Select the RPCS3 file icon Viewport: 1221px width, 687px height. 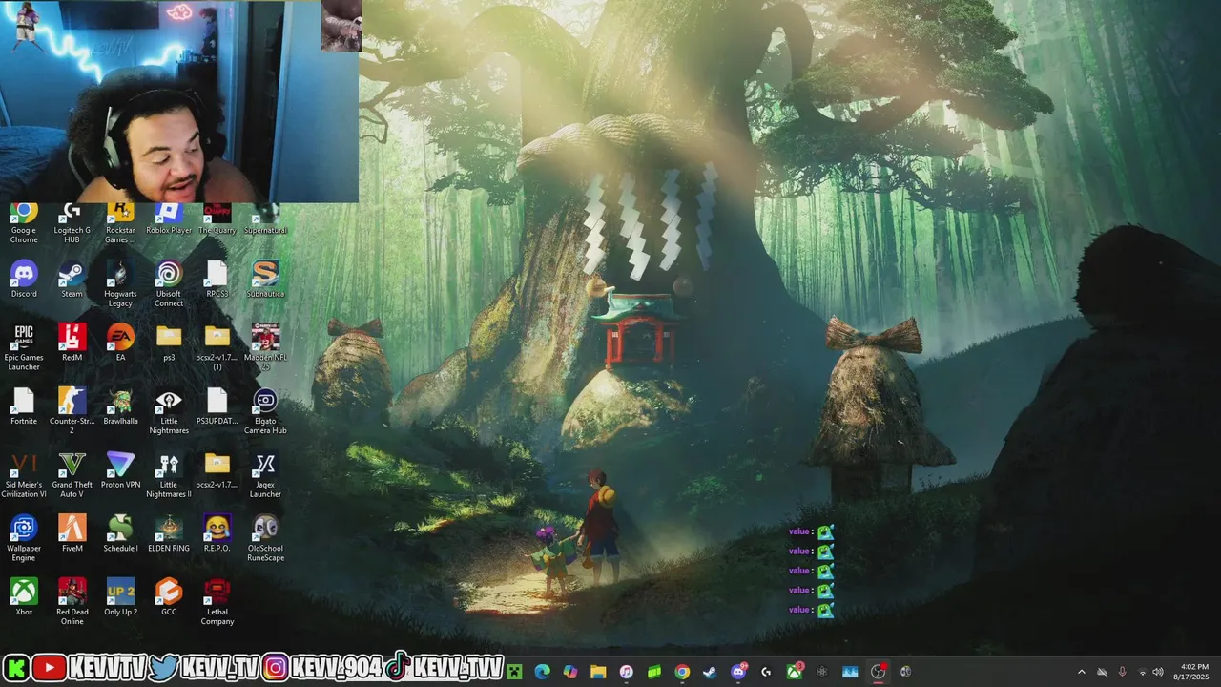point(217,280)
